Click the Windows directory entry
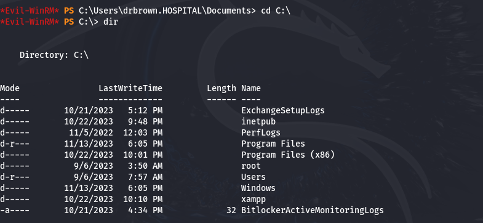Image resolution: width=483 pixels, height=223 pixels. pos(258,188)
